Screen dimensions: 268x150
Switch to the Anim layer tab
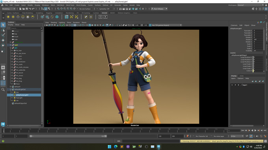[x=242, y=76]
